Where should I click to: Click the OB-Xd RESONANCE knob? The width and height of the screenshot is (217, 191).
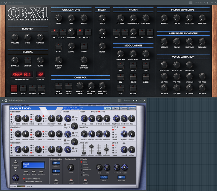click(133, 18)
